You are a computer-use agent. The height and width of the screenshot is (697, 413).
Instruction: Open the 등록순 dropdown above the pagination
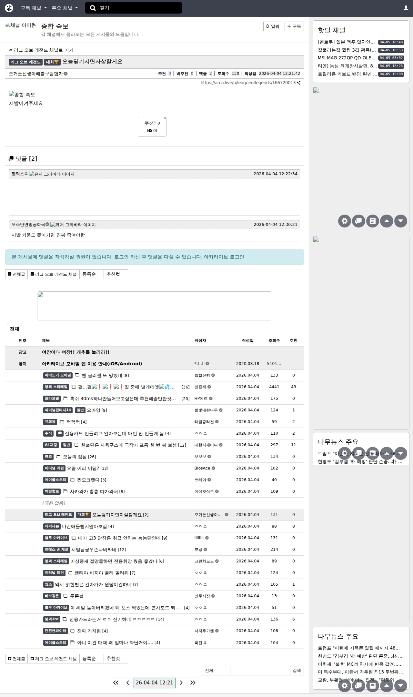point(92,659)
